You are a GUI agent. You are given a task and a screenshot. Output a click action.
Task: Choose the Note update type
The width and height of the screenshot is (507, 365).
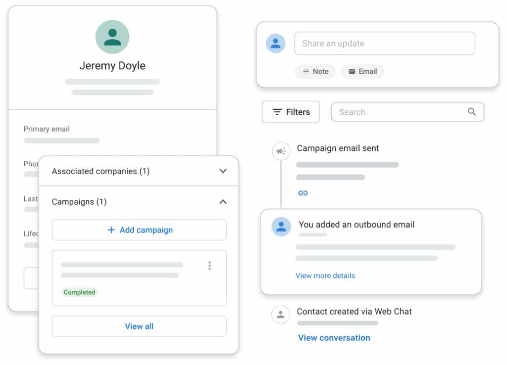315,71
